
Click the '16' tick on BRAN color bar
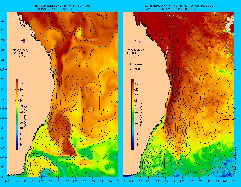21,144
